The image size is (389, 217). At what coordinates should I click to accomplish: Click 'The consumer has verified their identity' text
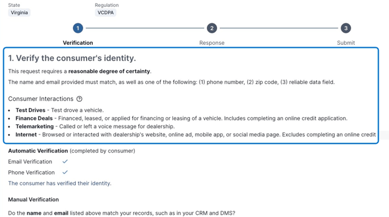[x=59, y=183]
